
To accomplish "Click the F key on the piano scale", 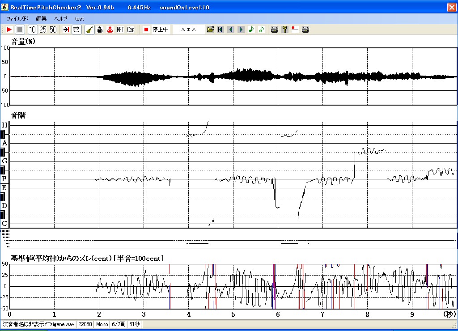I will tap(4, 179).
